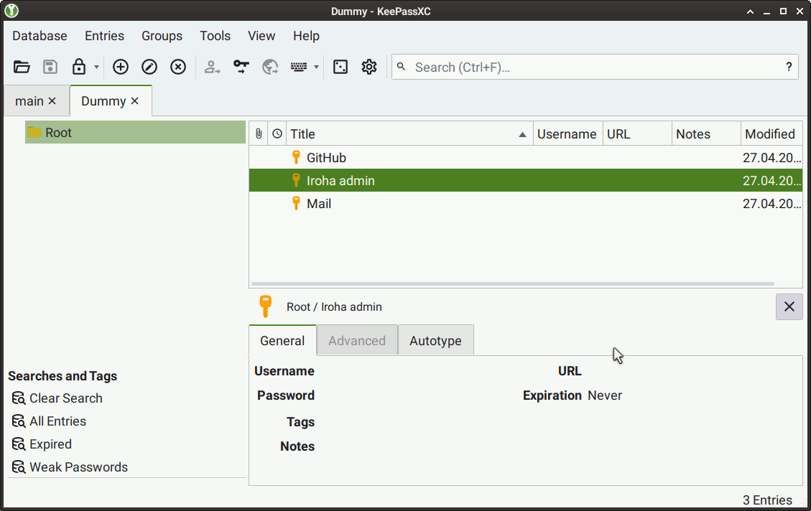Switch to the main database tab
Viewport: 811px width, 511px height.
[29, 101]
